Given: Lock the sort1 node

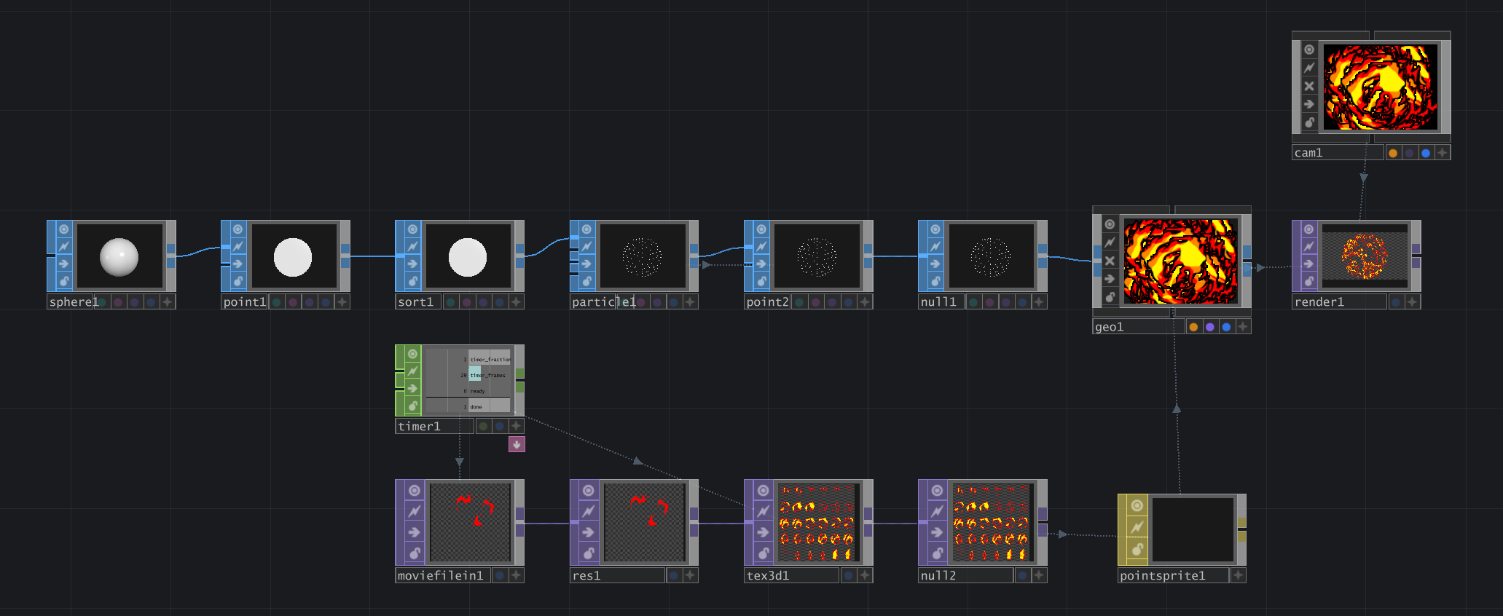Looking at the screenshot, I should (x=412, y=281).
